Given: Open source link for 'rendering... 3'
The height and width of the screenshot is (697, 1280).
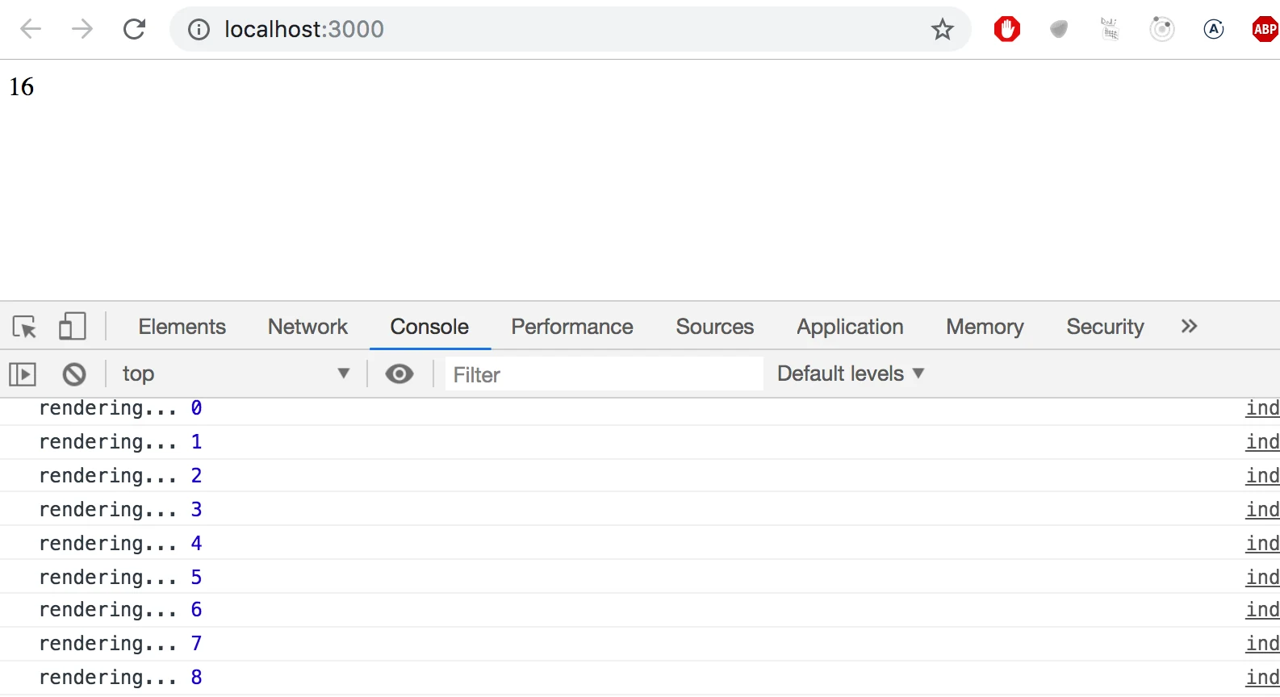Looking at the screenshot, I should 1262,510.
